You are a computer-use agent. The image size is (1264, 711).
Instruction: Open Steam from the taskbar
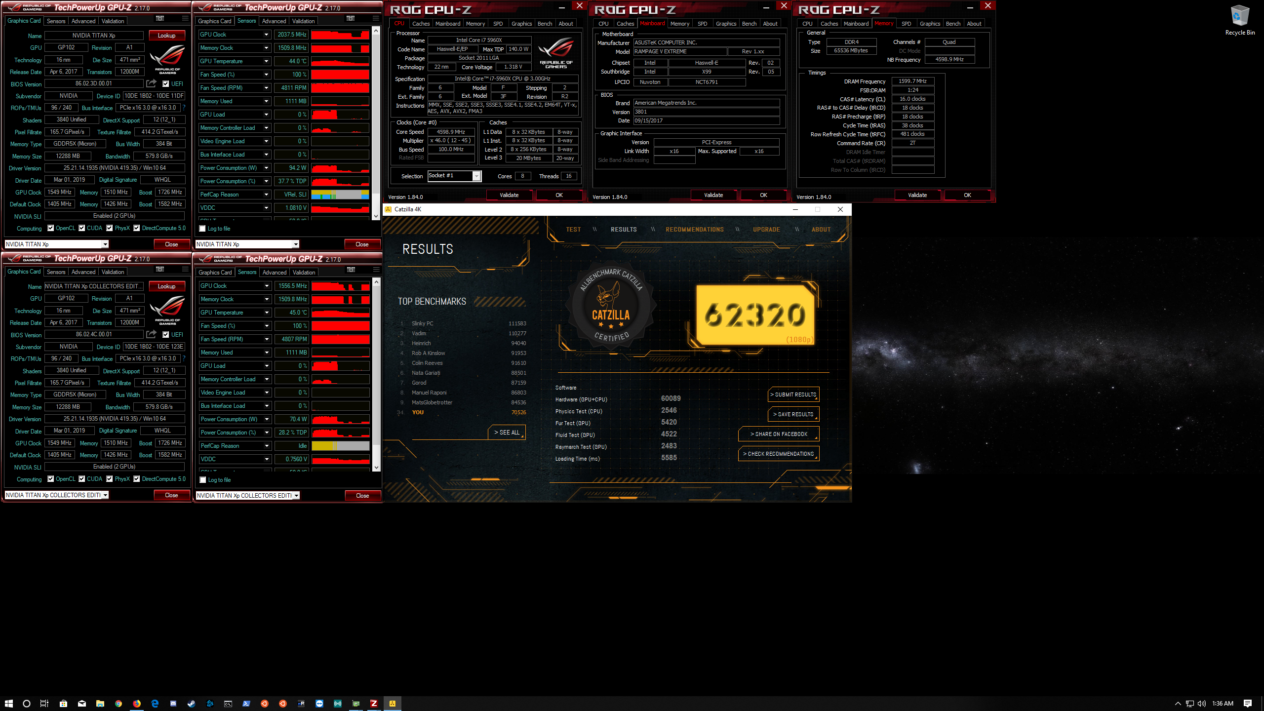(191, 704)
